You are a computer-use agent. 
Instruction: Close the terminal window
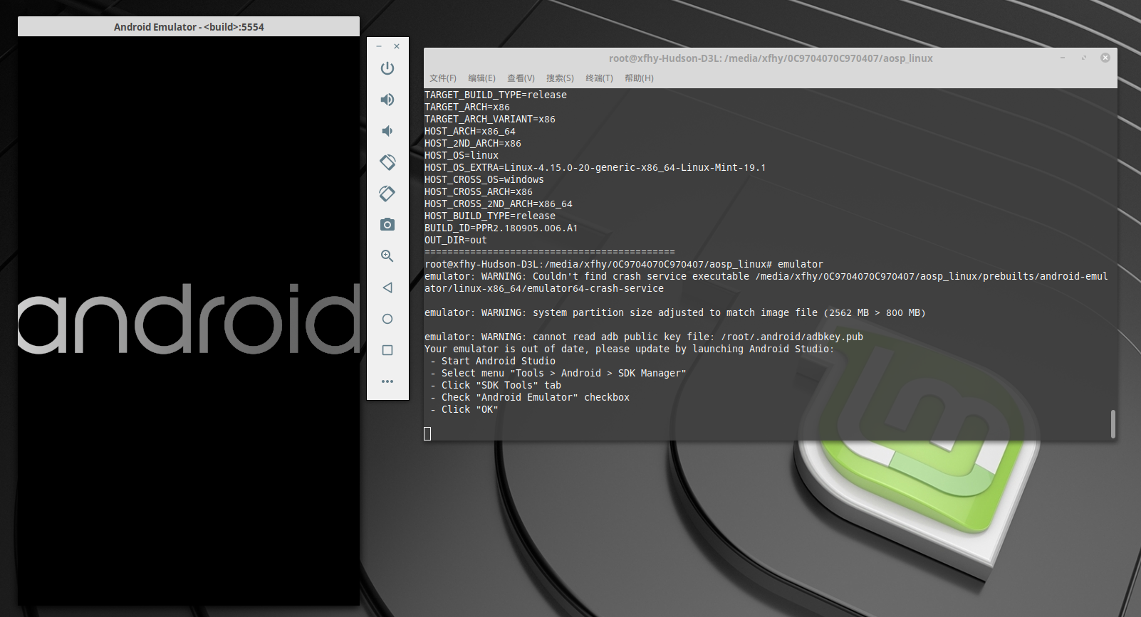coord(1105,58)
